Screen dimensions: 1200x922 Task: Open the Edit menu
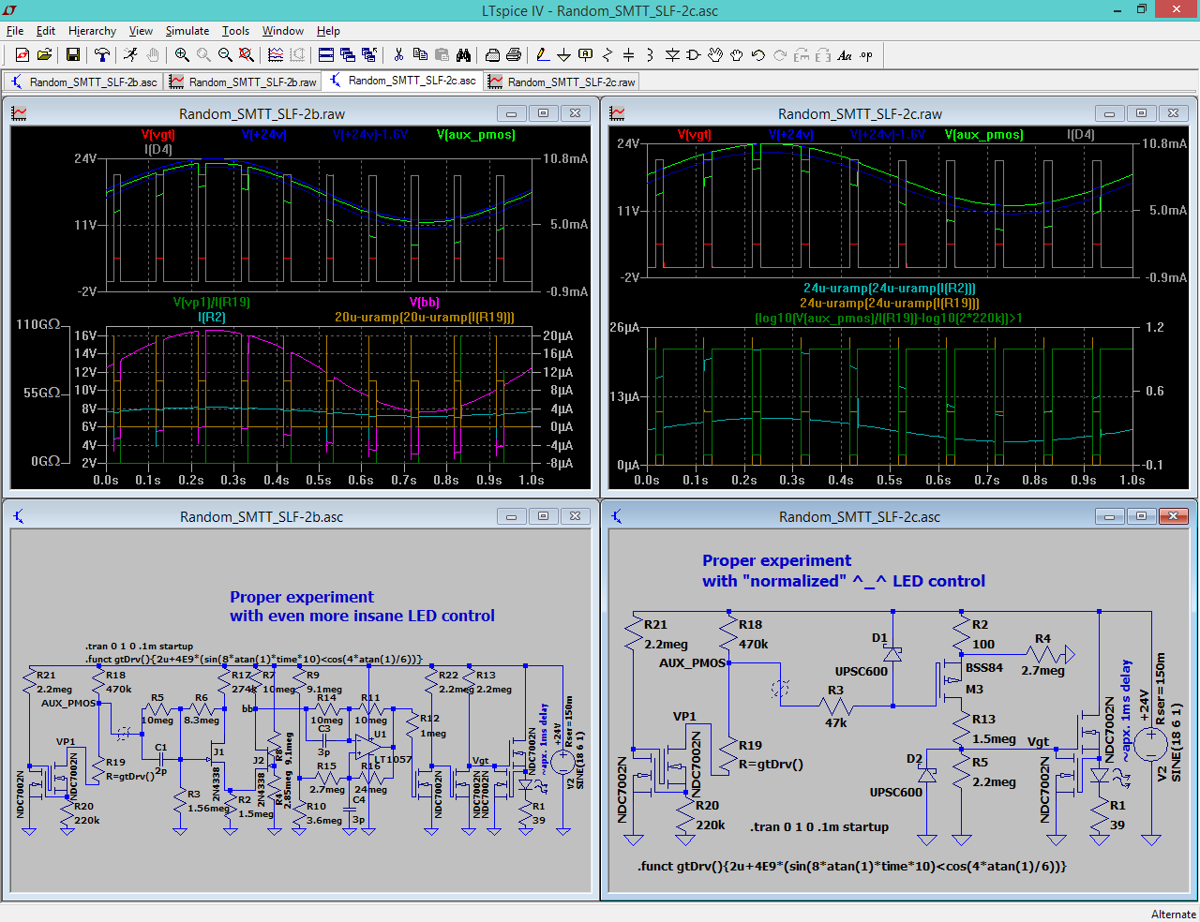46,31
